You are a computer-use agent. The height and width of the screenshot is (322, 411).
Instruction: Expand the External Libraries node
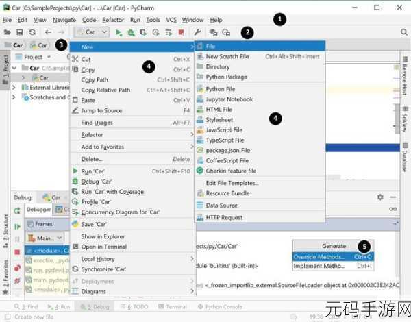(x=14, y=87)
